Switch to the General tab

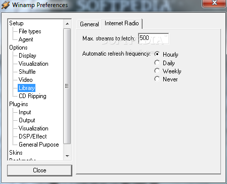click(89, 24)
